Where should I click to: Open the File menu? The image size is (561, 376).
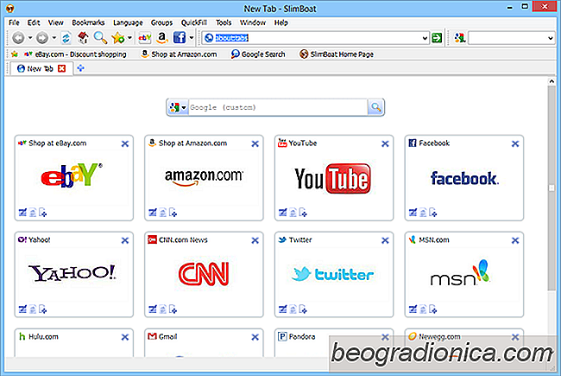click(x=14, y=22)
